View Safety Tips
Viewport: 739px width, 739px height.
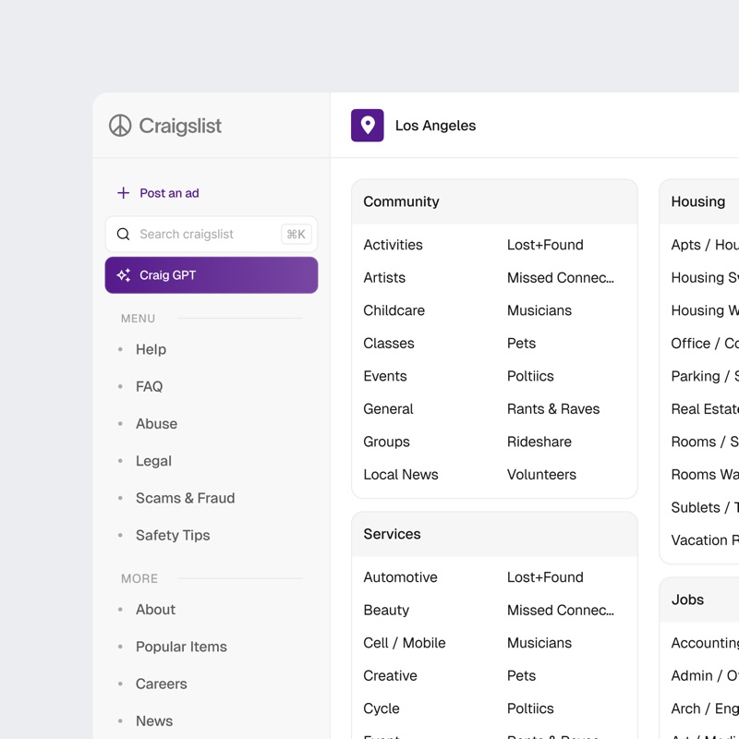coord(173,535)
